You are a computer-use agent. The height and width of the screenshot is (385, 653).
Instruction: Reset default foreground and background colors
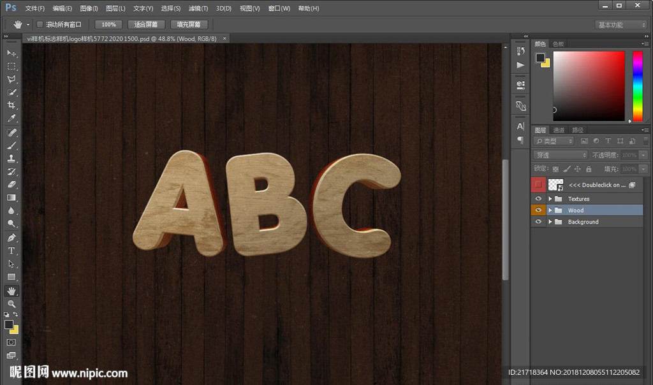(x=6, y=315)
